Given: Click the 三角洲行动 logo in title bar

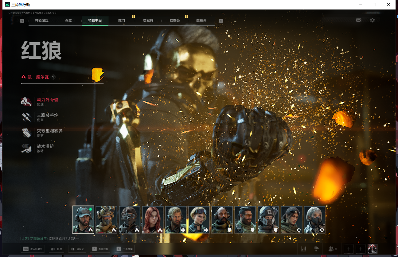Looking at the screenshot, I should (7, 5).
